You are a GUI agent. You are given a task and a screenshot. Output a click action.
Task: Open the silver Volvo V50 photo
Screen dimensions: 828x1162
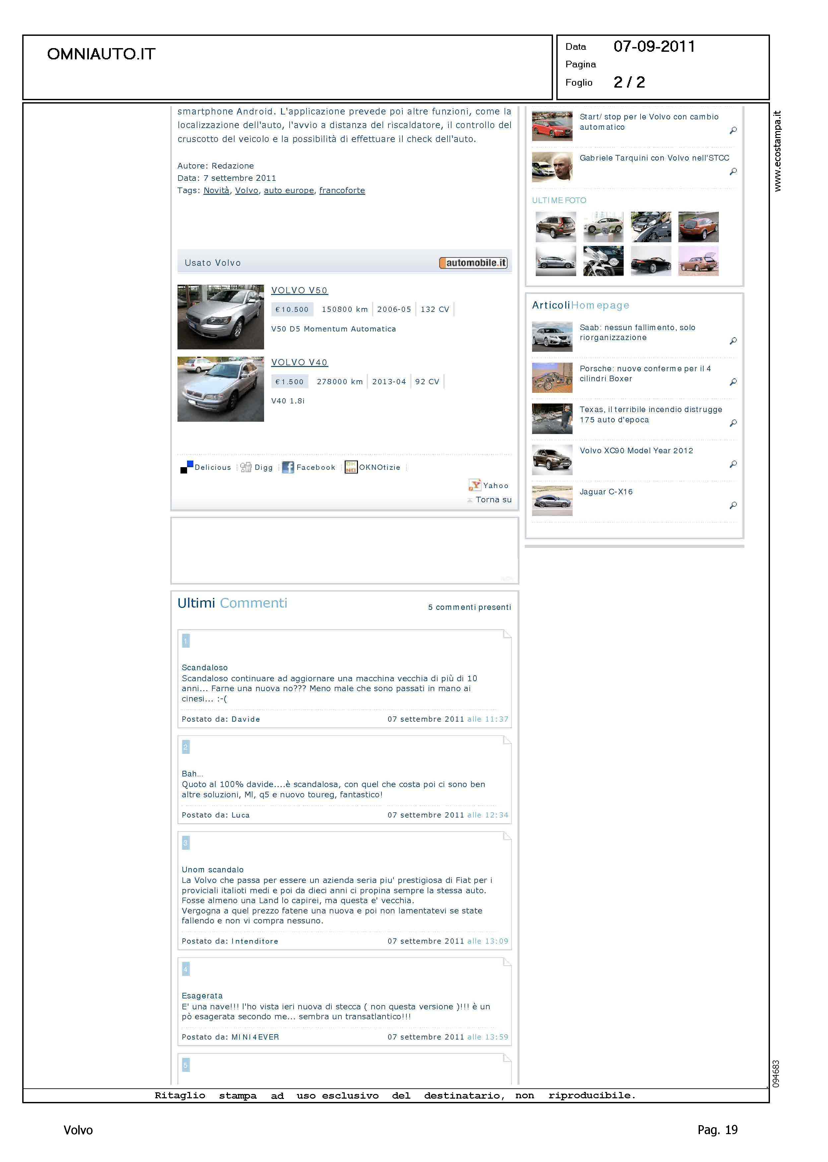tap(220, 317)
